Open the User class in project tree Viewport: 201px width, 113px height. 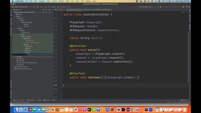tap(26, 24)
